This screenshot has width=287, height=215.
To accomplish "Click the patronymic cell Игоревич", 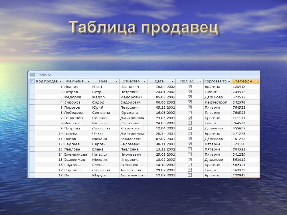I will tap(133, 159).
